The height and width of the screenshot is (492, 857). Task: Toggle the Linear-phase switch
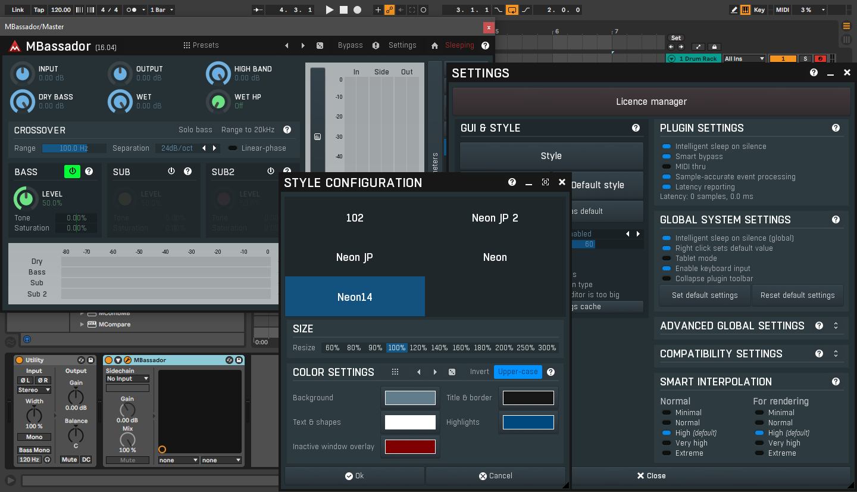pyautogui.click(x=233, y=148)
